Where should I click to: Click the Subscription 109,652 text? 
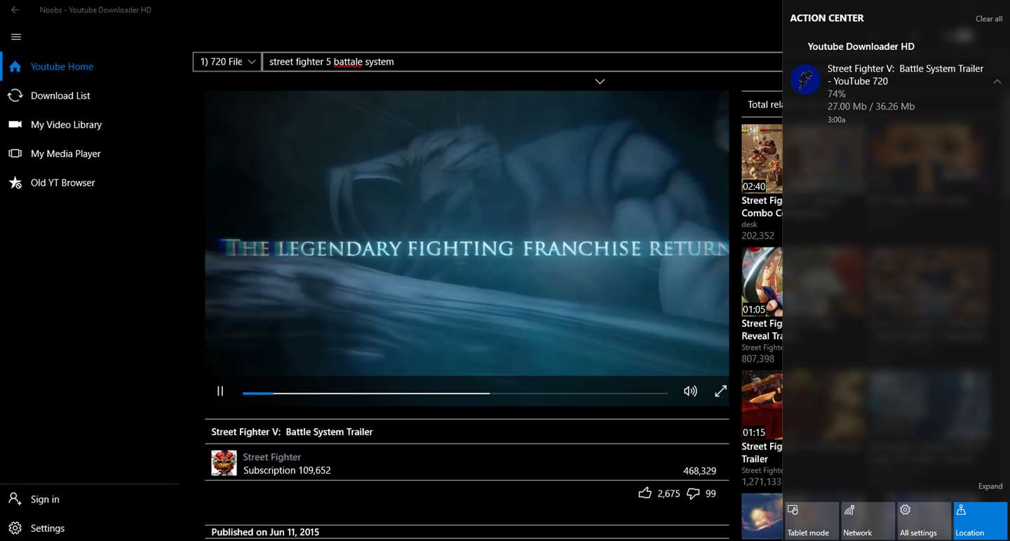287,470
